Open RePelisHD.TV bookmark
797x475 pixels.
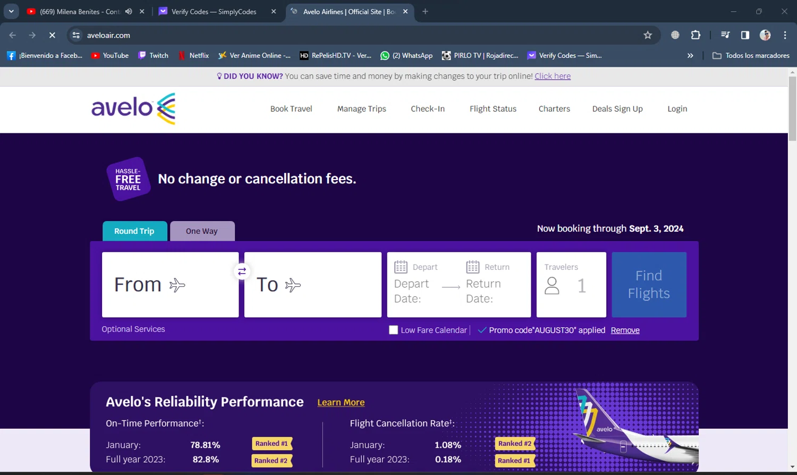(x=336, y=55)
